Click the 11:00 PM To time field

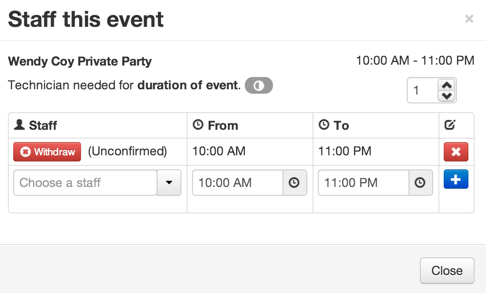point(363,183)
